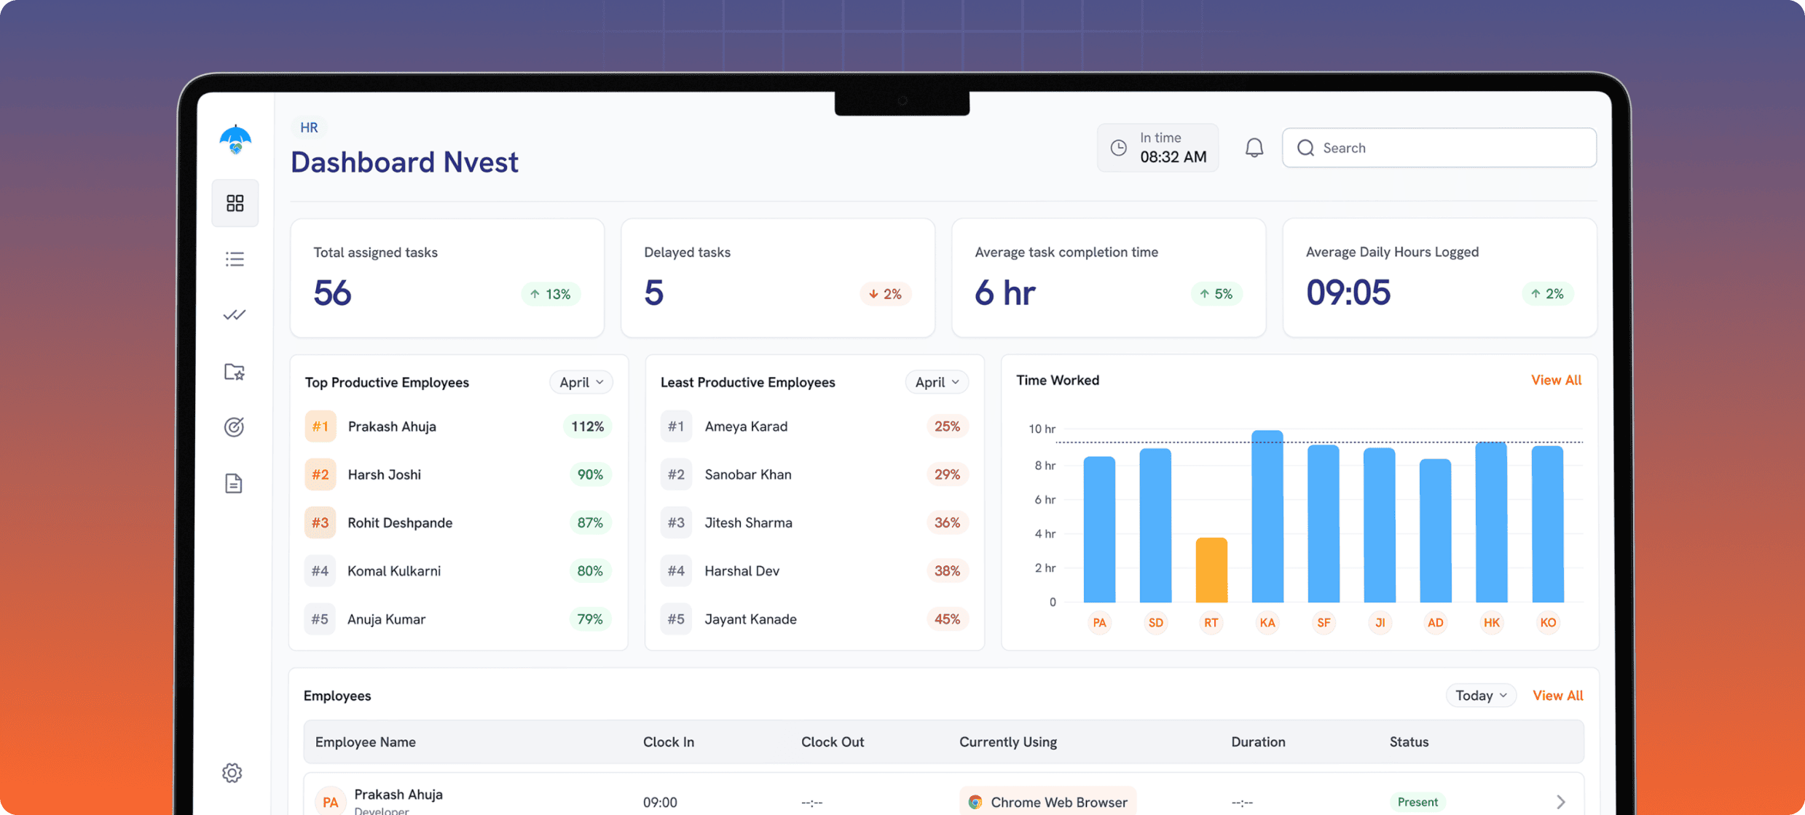Click the Status column header
This screenshot has height=815, width=1805.
pos(1409,742)
